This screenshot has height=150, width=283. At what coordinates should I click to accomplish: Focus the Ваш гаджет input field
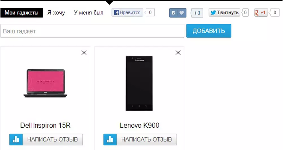[92, 31]
